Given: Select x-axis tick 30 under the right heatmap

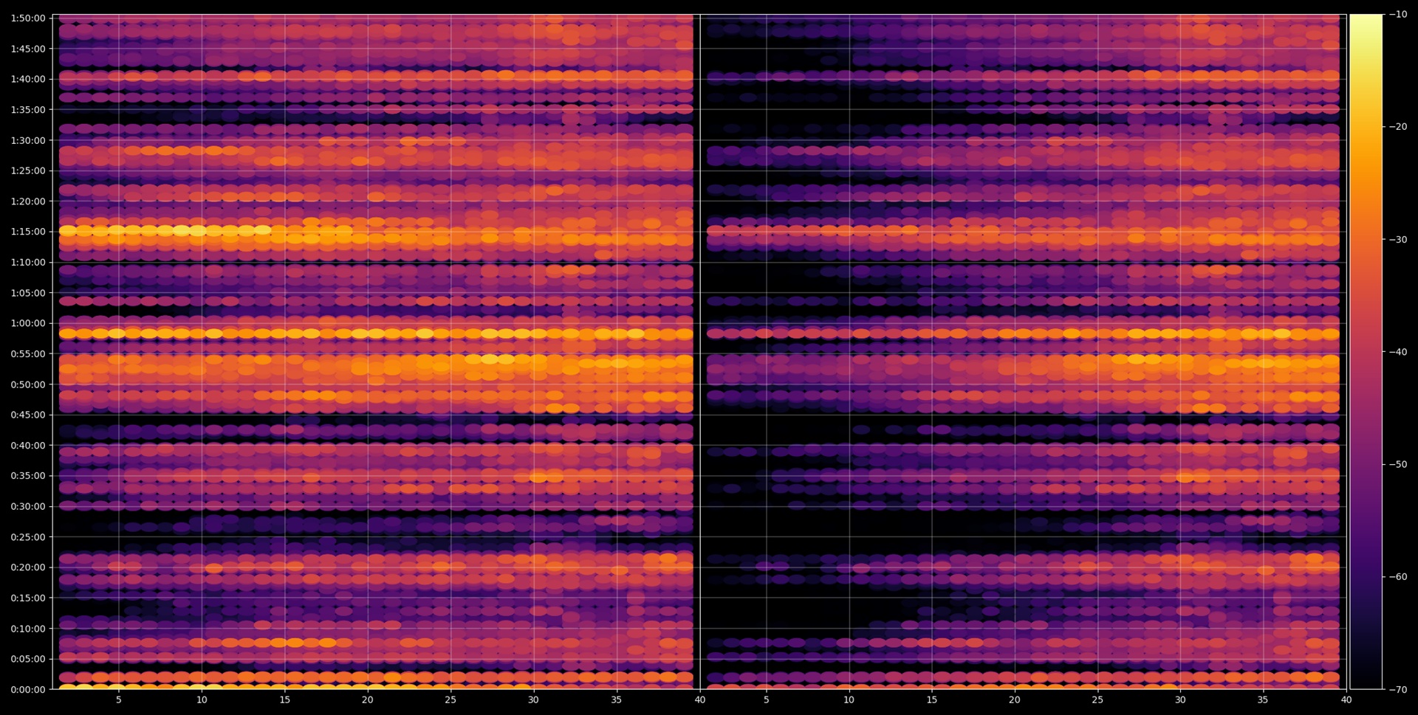Looking at the screenshot, I should [1180, 700].
